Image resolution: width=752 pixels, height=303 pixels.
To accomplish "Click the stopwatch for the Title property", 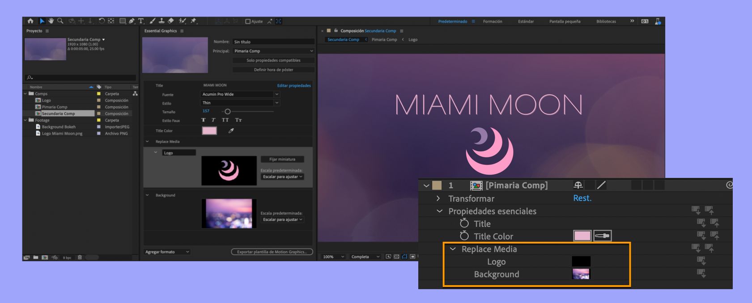I will click(464, 223).
